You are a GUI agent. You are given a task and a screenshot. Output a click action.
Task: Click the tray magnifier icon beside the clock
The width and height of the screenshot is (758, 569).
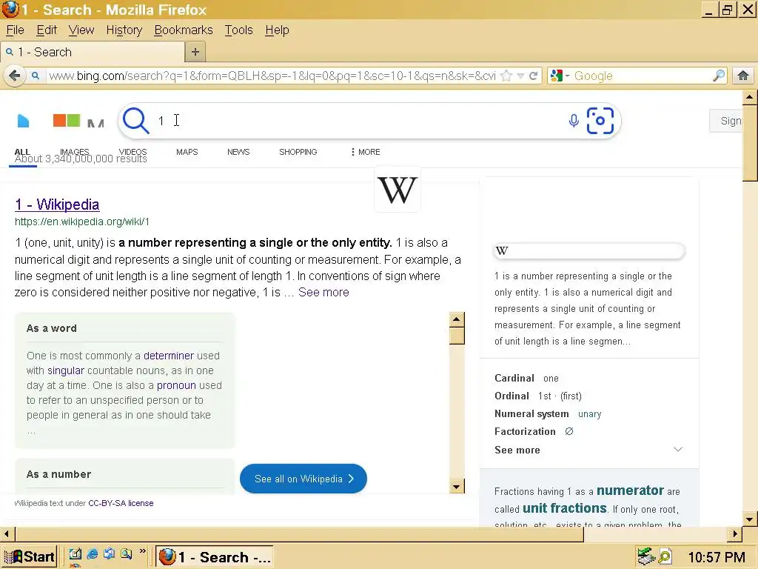(665, 557)
